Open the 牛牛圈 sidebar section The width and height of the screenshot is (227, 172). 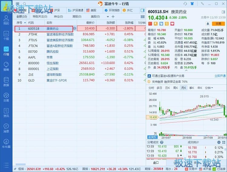(6, 144)
